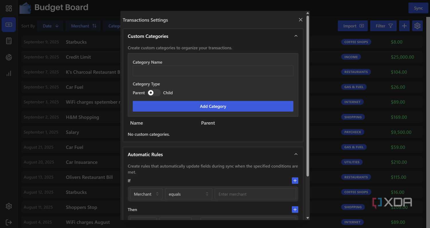Click the UTILITIES category tag
Viewport: 430px width, 228px height.
tap(352, 162)
